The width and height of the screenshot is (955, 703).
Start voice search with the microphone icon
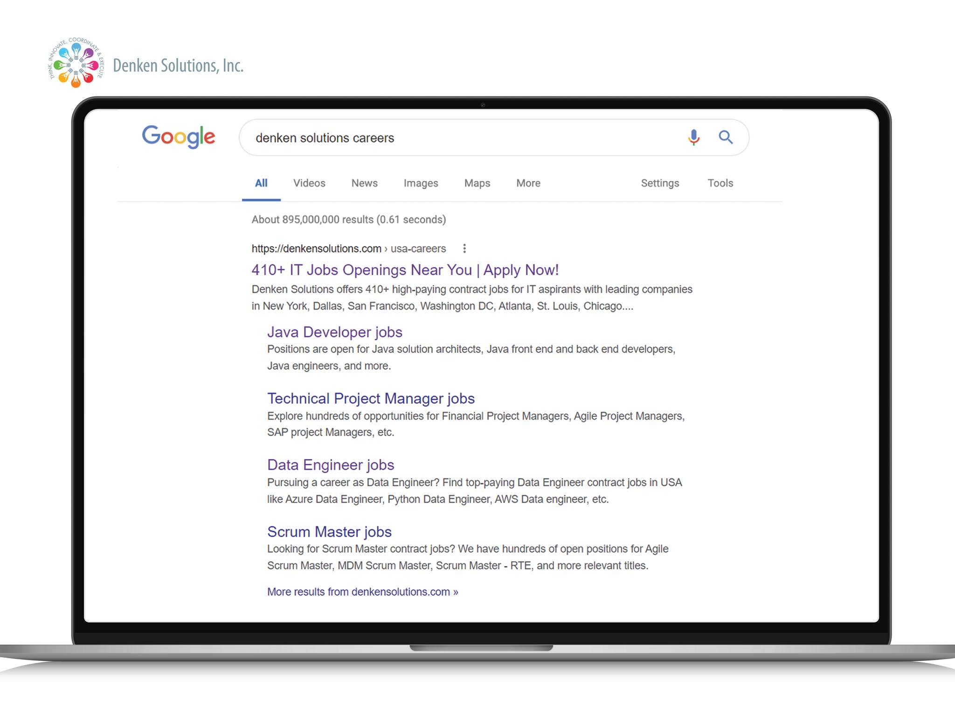[x=693, y=138]
